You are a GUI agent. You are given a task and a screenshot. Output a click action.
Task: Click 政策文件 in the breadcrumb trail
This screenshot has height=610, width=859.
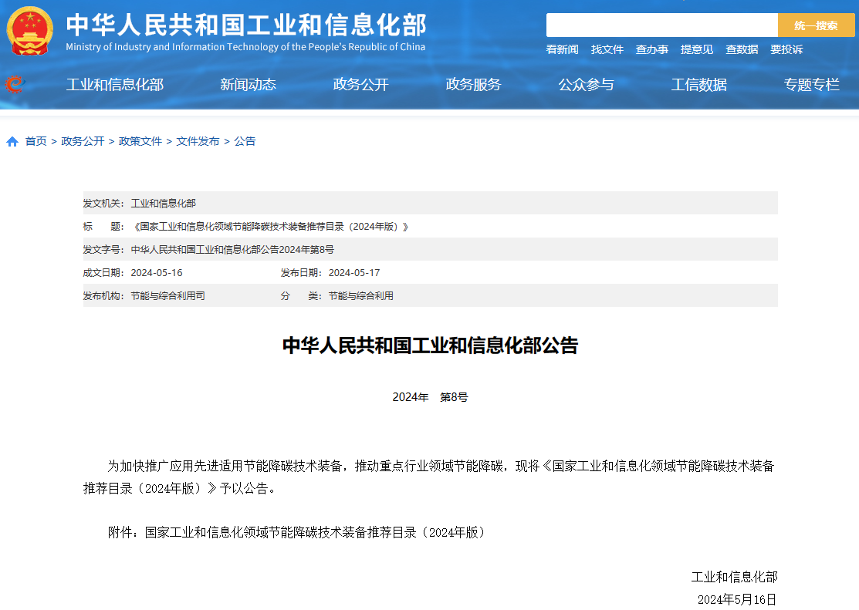pyautogui.click(x=140, y=141)
